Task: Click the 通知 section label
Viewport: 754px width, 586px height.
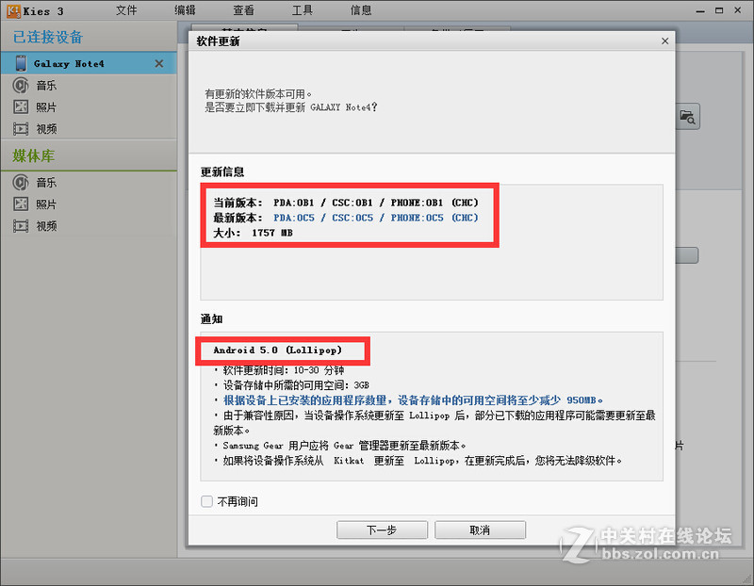Action: pos(211,319)
